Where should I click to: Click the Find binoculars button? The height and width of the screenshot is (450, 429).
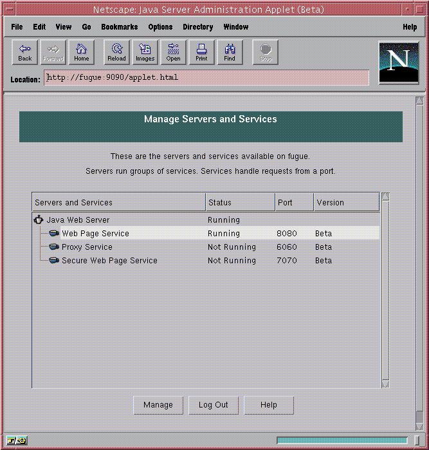point(230,53)
